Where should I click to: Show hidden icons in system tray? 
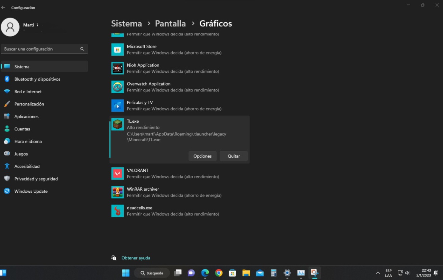pos(378,273)
